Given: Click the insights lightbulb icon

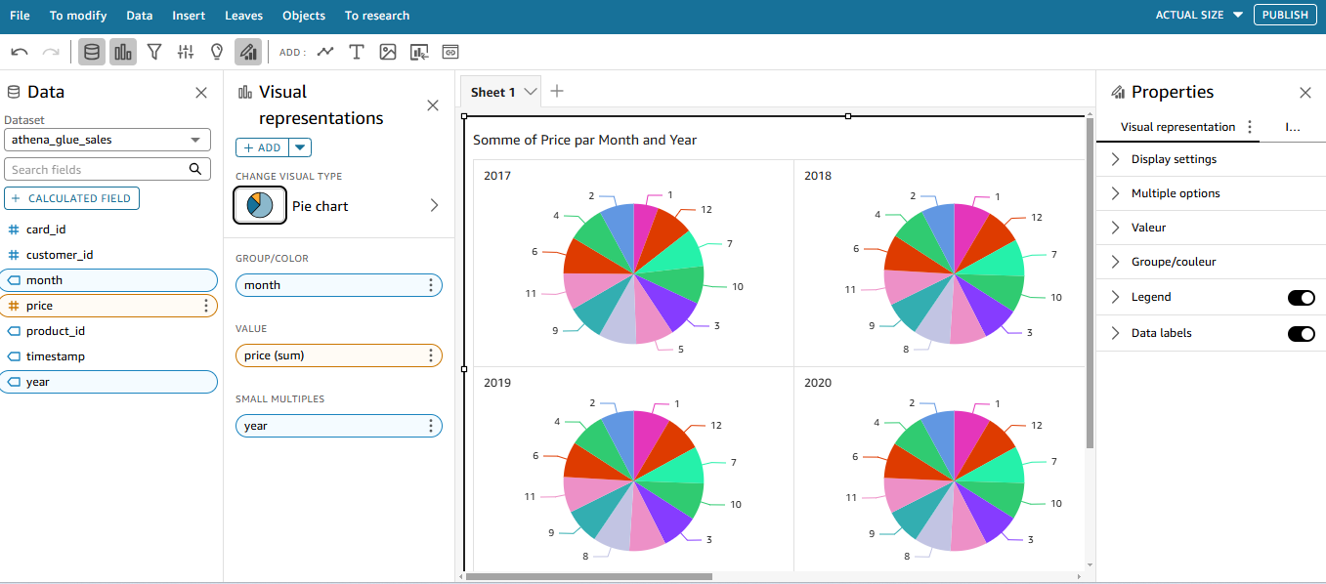Looking at the screenshot, I should point(217,52).
